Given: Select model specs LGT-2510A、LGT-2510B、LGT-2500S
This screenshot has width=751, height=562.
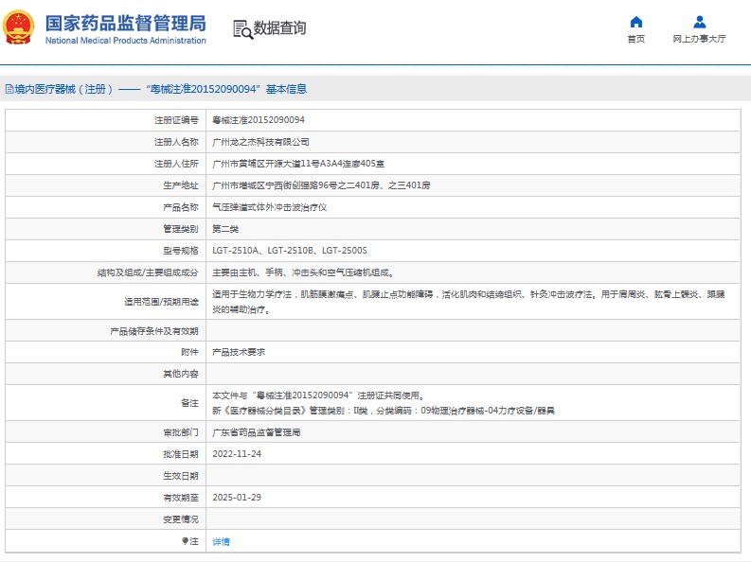Looking at the screenshot, I should [x=289, y=250].
